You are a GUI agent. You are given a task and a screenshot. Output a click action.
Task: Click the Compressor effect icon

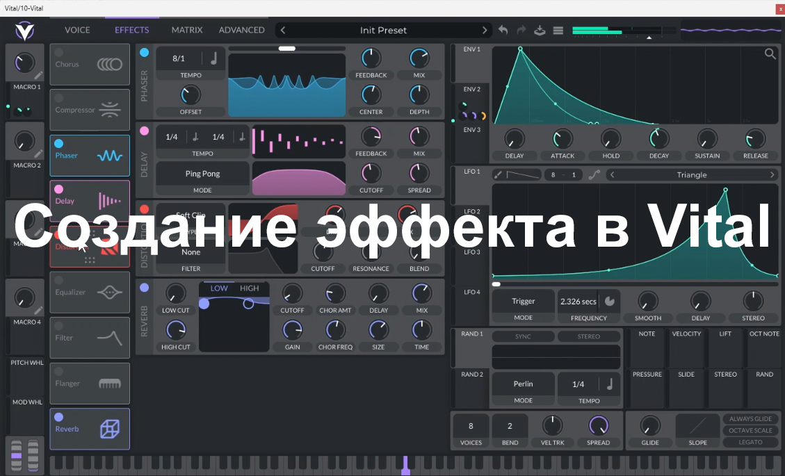point(110,110)
